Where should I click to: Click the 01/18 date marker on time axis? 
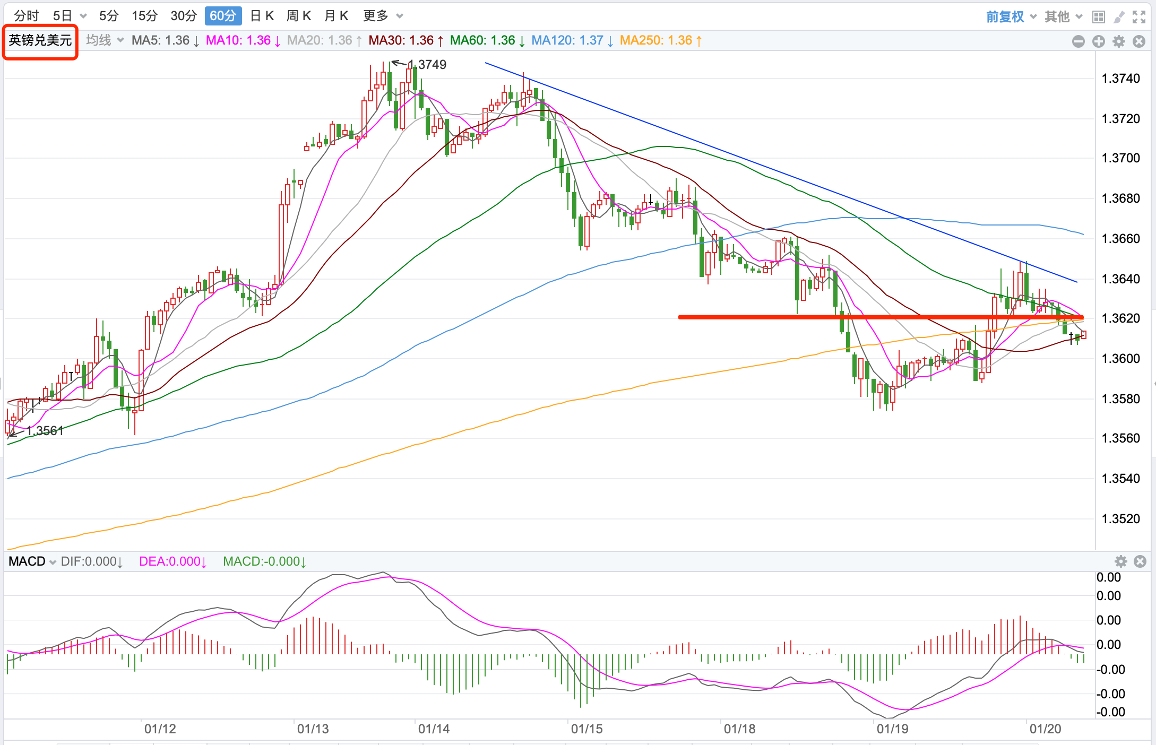740,729
